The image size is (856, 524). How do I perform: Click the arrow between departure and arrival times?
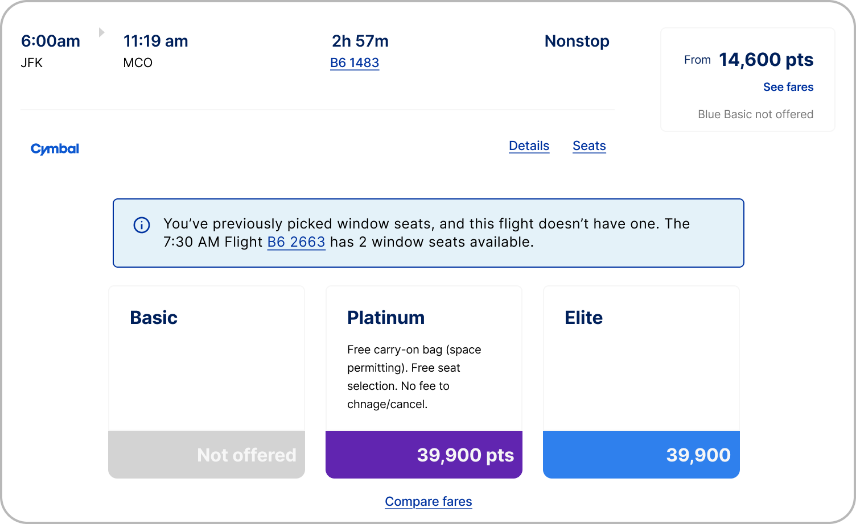[x=101, y=32]
